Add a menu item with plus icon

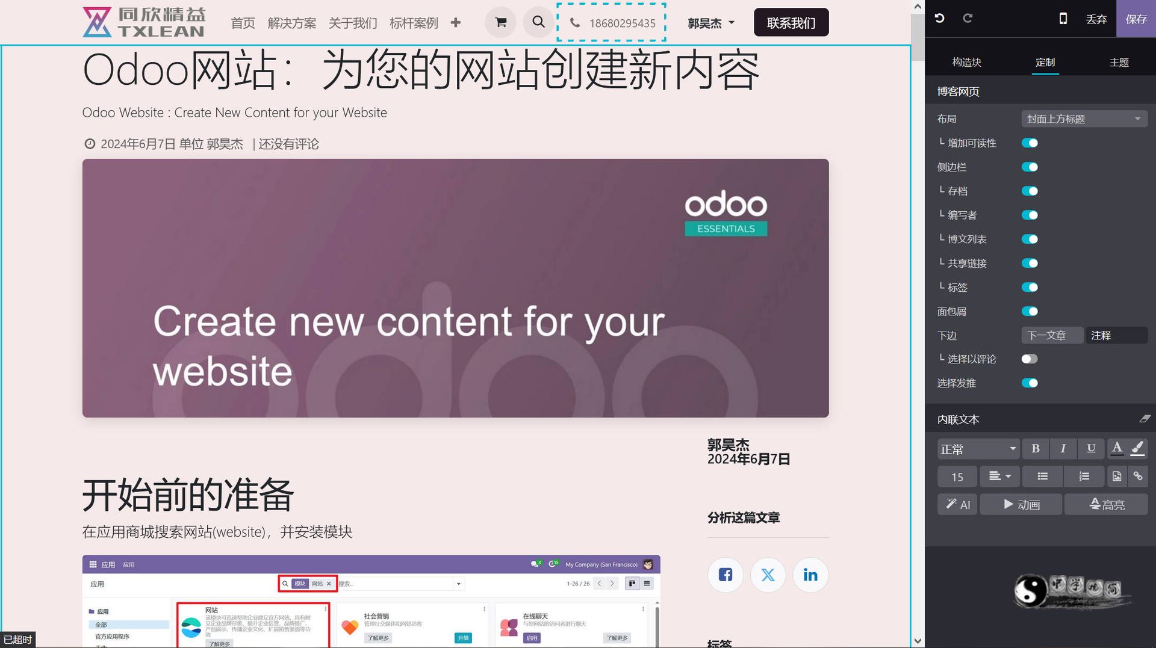[456, 23]
